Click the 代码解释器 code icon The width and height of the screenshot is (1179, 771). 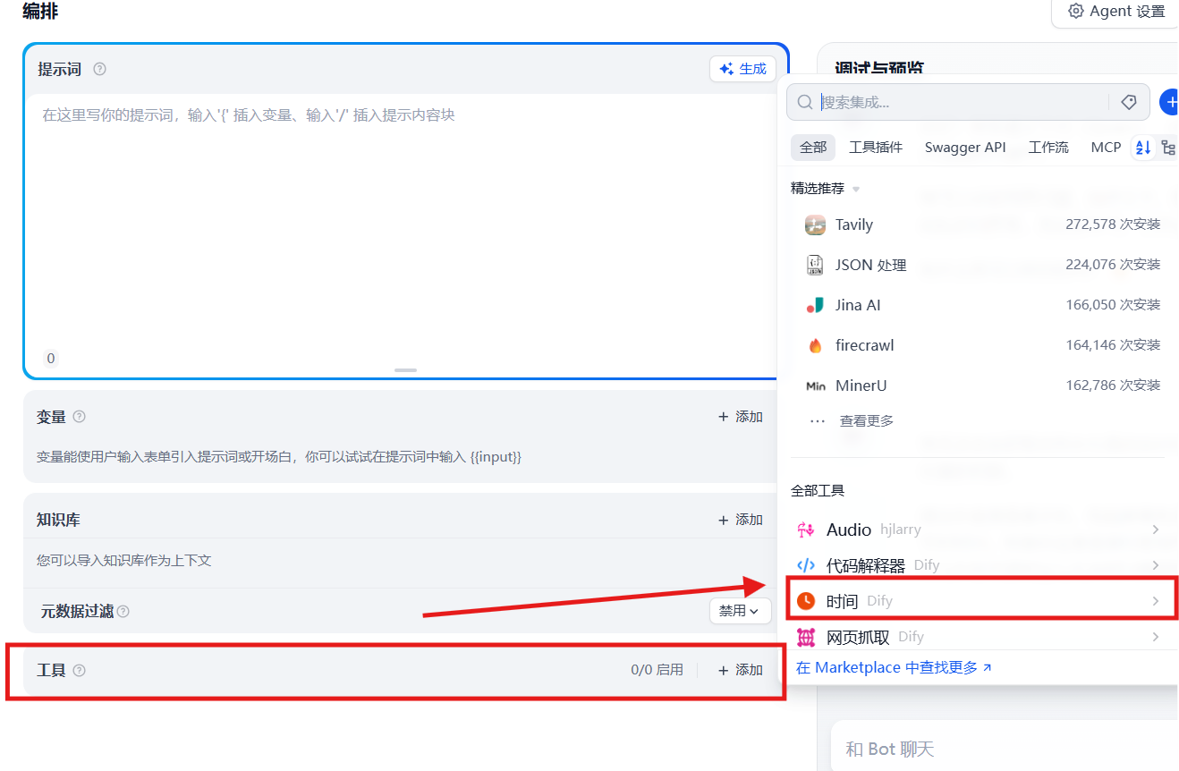pos(806,565)
